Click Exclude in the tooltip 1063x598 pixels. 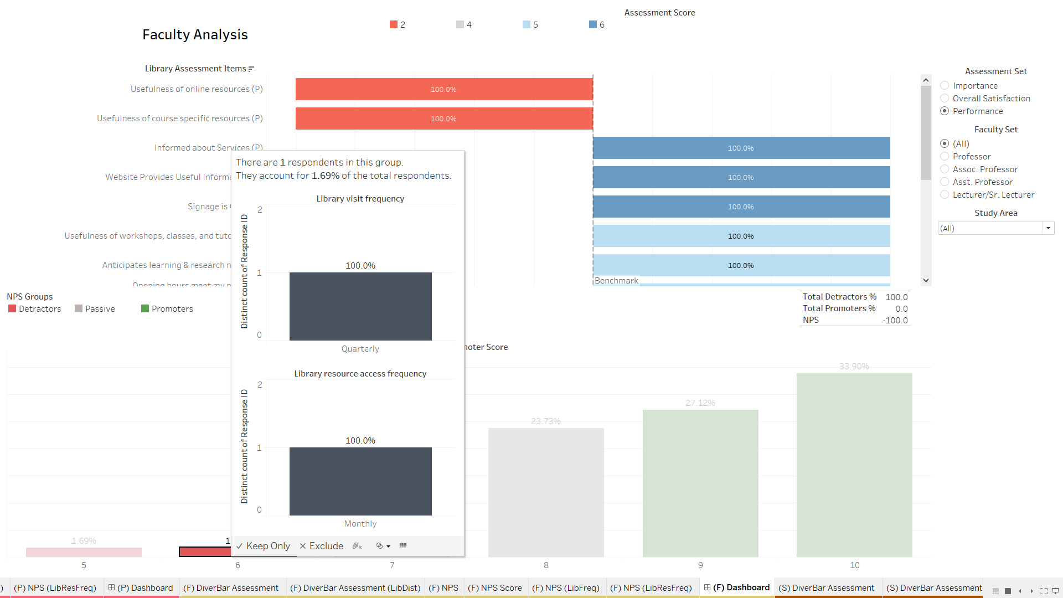(x=322, y=546)
